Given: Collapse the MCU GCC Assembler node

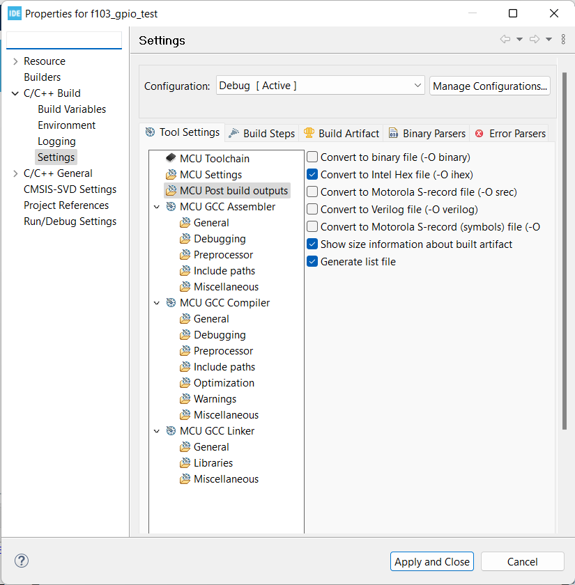Looking at the screenshot, I should pos(157,207).
